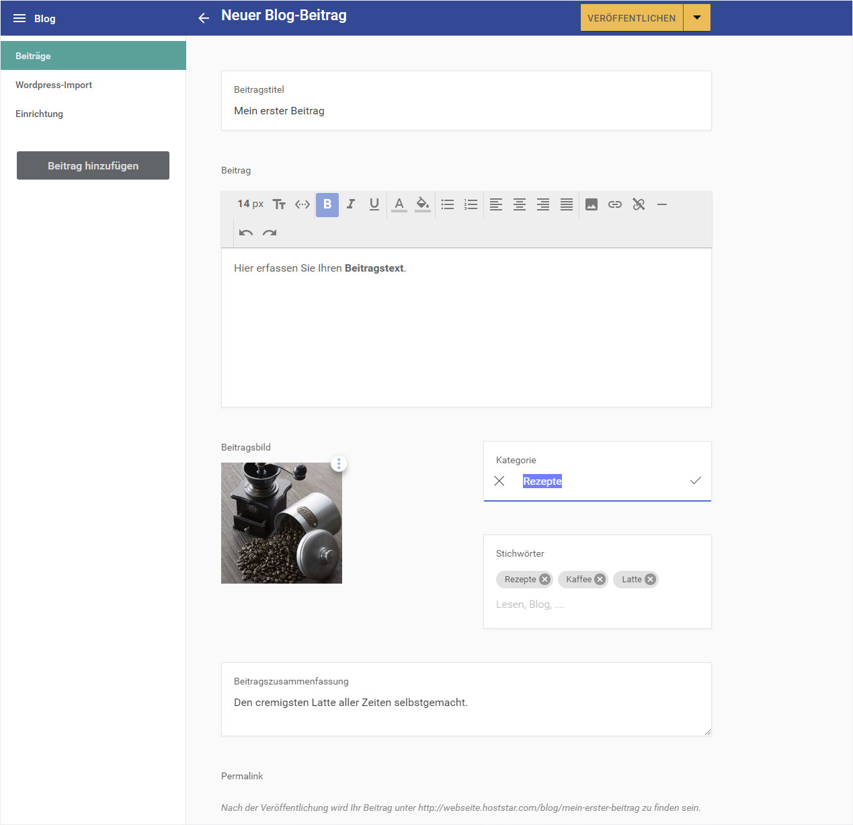Open the text color picker

click(x=399, y=204)
